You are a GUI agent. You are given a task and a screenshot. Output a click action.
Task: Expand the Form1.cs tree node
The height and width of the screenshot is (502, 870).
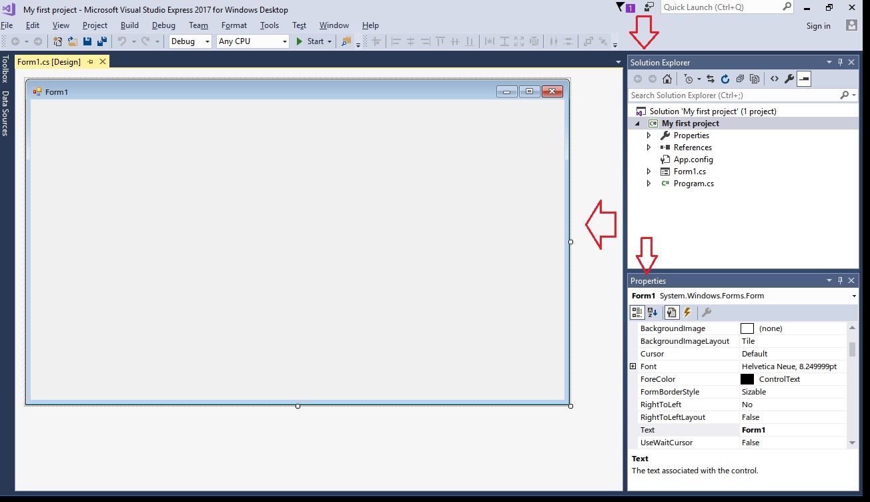click(648, 171)
